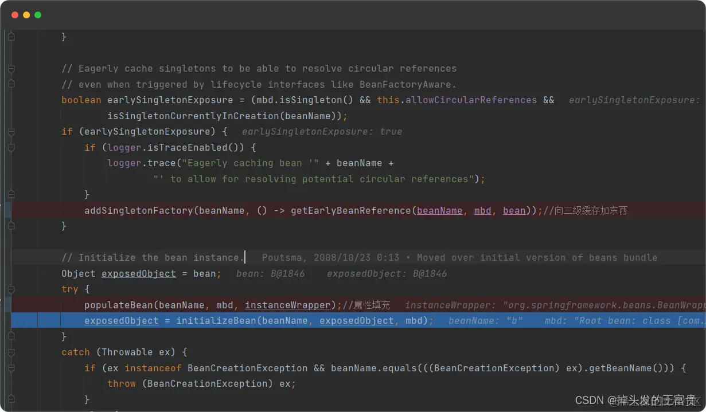Collapse the 'try {' block fold marker
This screenshot has height=412, width=706.
coord(11,289)
